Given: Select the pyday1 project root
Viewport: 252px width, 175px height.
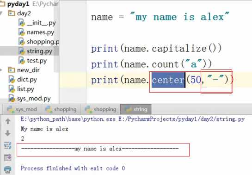Looking at the screenshot, I should (x=18, y=4).
